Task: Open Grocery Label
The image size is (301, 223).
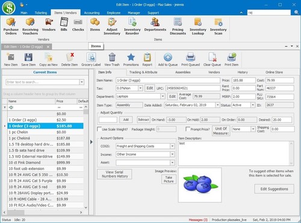Action: pyautogui.click(x=91, y=60)
